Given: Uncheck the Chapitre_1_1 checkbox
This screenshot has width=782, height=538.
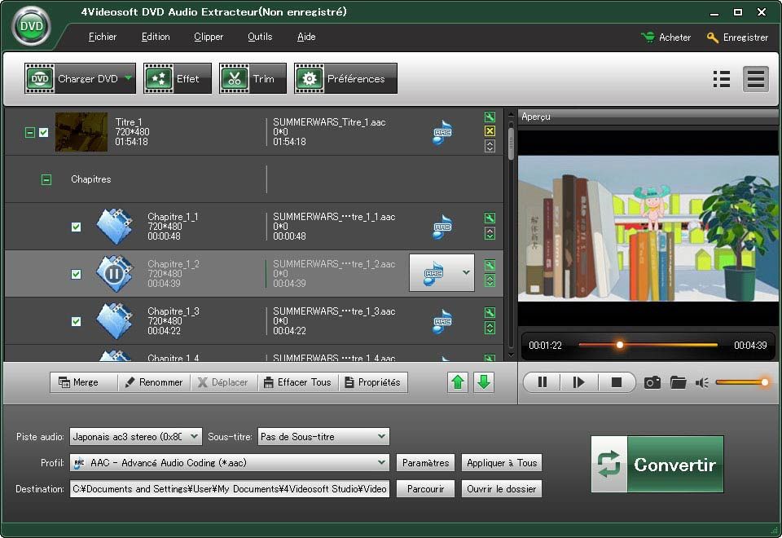Looking at the screenshot, I should pyautogui.click(x=76, y=227).
